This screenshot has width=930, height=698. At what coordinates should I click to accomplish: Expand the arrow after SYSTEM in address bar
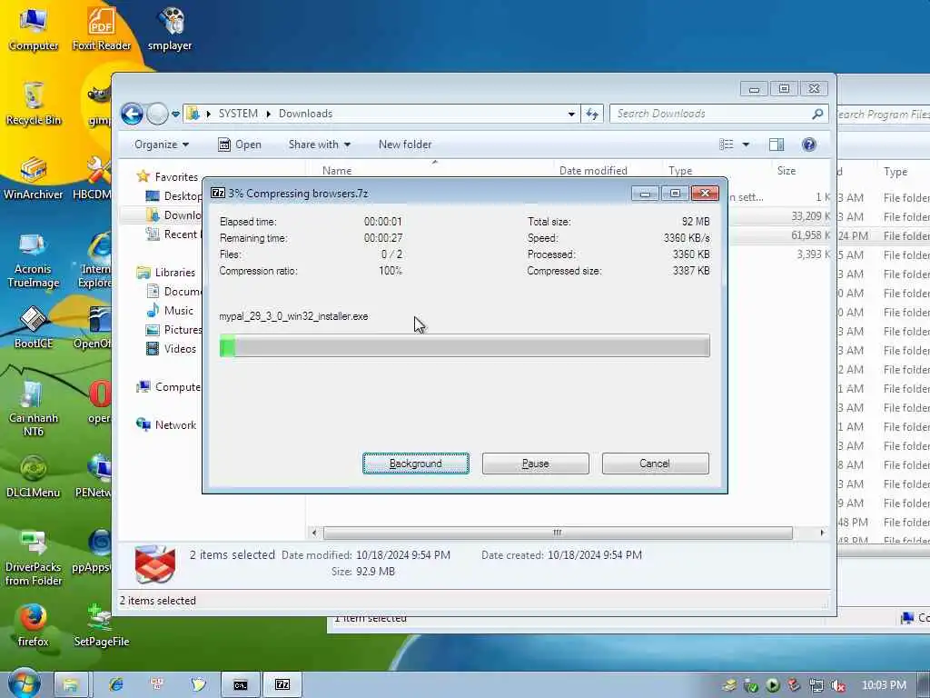[x=269, y=114]
